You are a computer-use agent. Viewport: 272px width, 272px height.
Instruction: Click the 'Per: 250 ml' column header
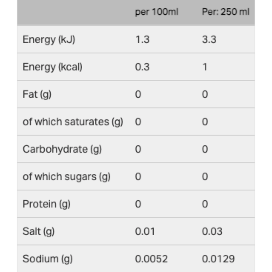pyautogui.click(x=225, y=12)
